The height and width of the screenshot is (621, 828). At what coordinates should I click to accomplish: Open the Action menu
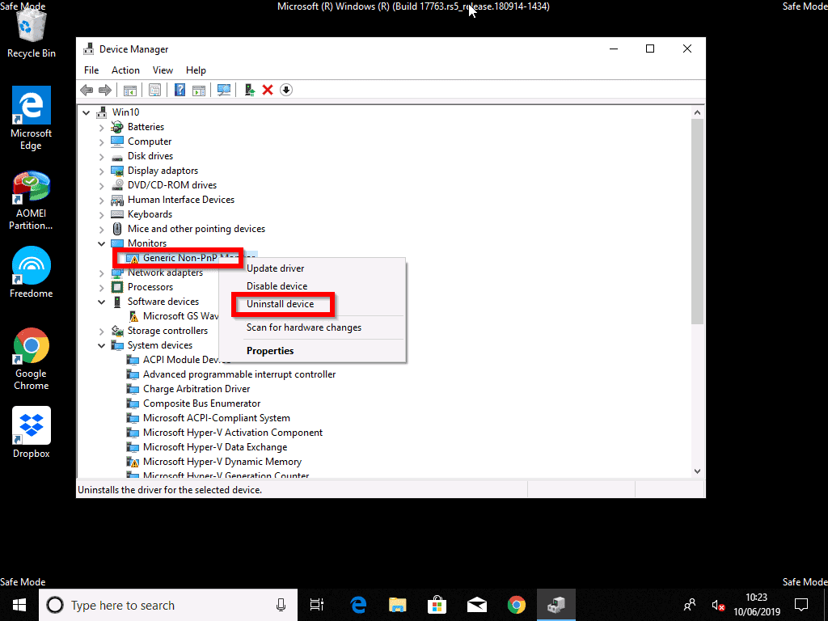[125, 70]
